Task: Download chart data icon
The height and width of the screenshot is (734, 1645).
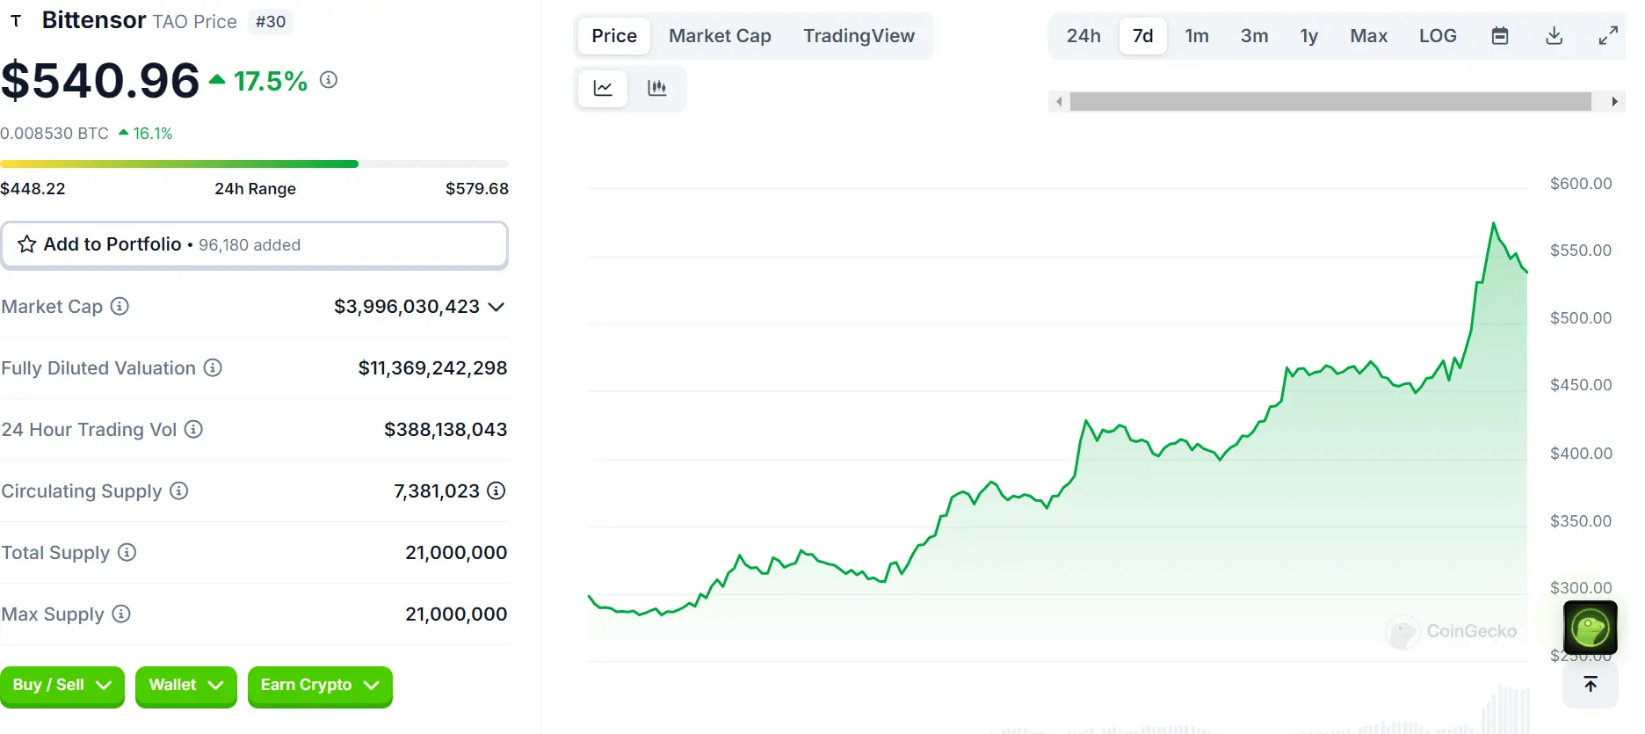Action: click(1554, 36)
